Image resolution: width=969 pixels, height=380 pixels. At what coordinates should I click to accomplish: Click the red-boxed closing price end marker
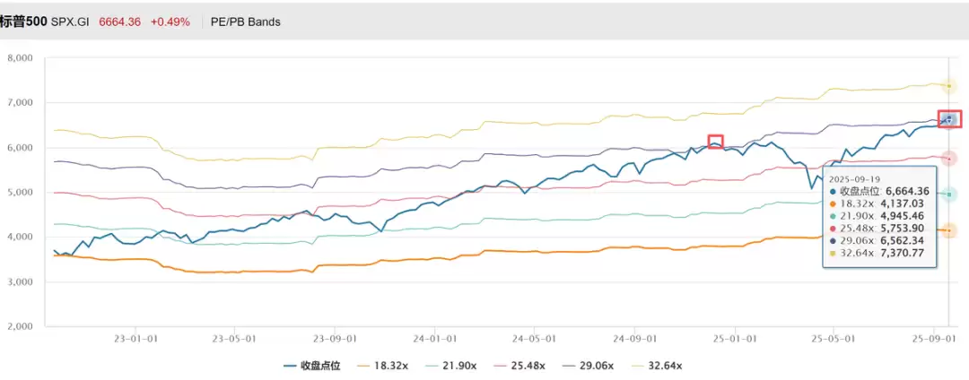tap(950, 119)
